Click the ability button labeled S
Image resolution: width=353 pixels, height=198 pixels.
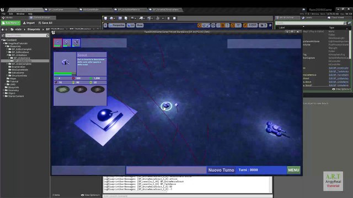point(98,89)
